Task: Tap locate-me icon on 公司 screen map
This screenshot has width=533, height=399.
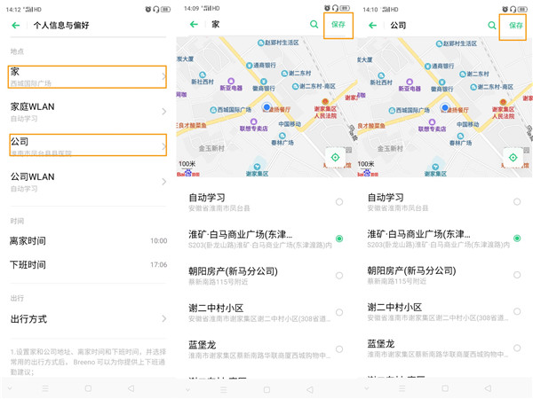Action: pyautogui.click(x=513, y=158)
